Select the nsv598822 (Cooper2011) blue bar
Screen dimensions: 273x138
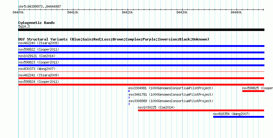pyautogui.click(x=141, y=52)
